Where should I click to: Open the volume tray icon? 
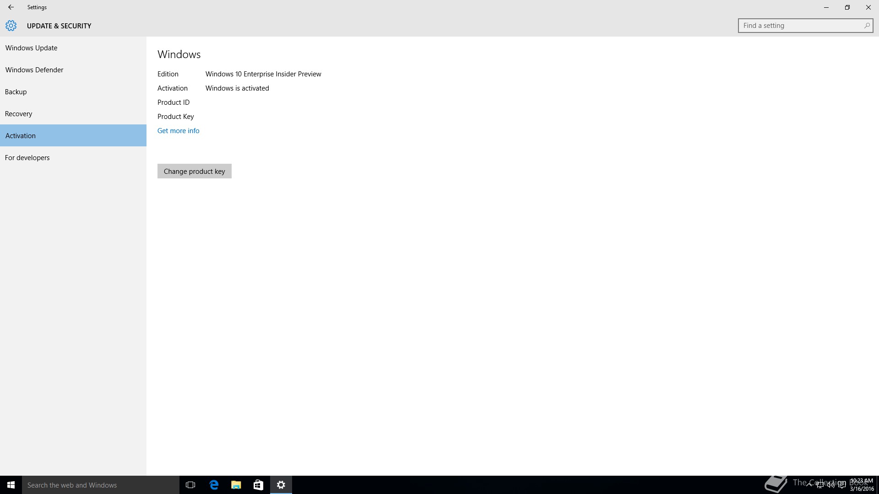tap(830, 485)
